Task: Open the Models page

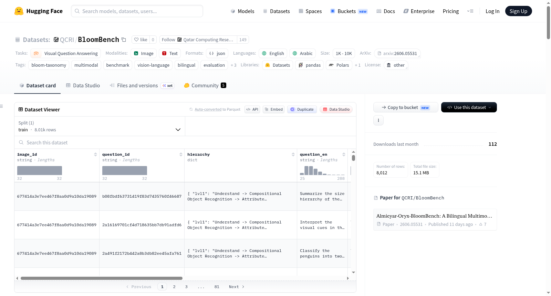Action: point(242,11)
